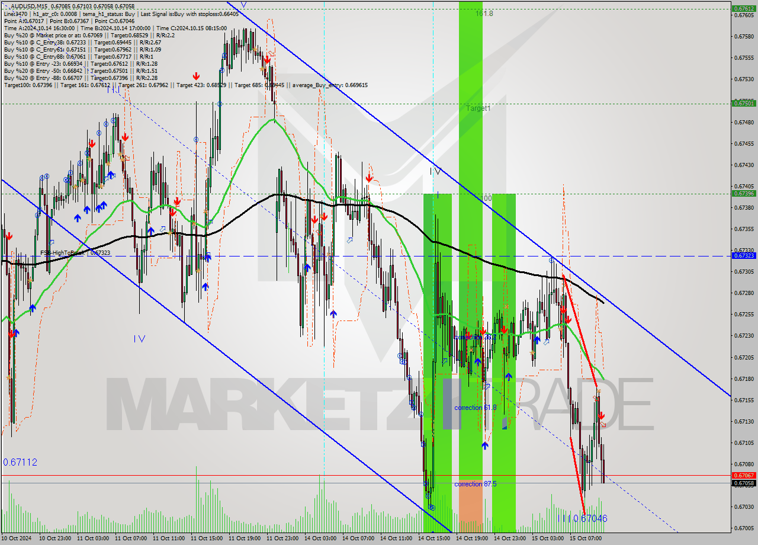
Task: Click the 14 Oct 23:00 time label
Action: click(x=509, y=538)
